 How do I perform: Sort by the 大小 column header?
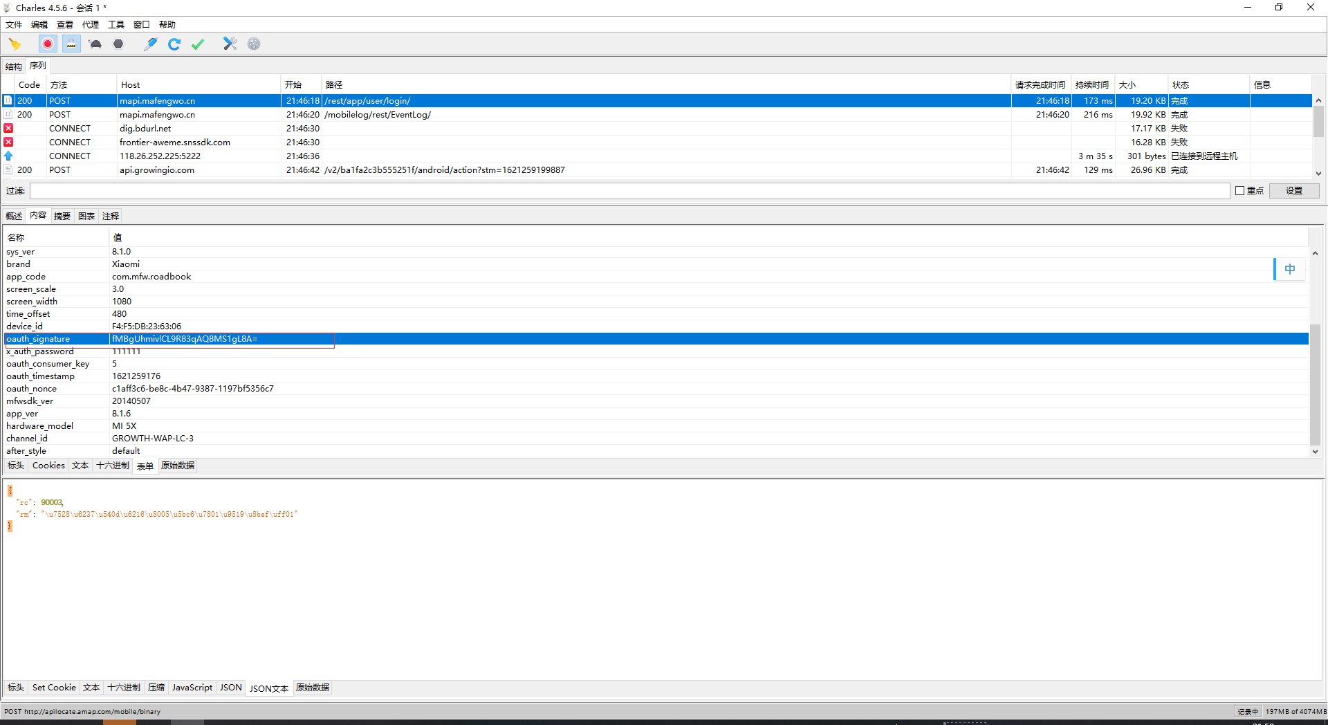coord(1141,85)
